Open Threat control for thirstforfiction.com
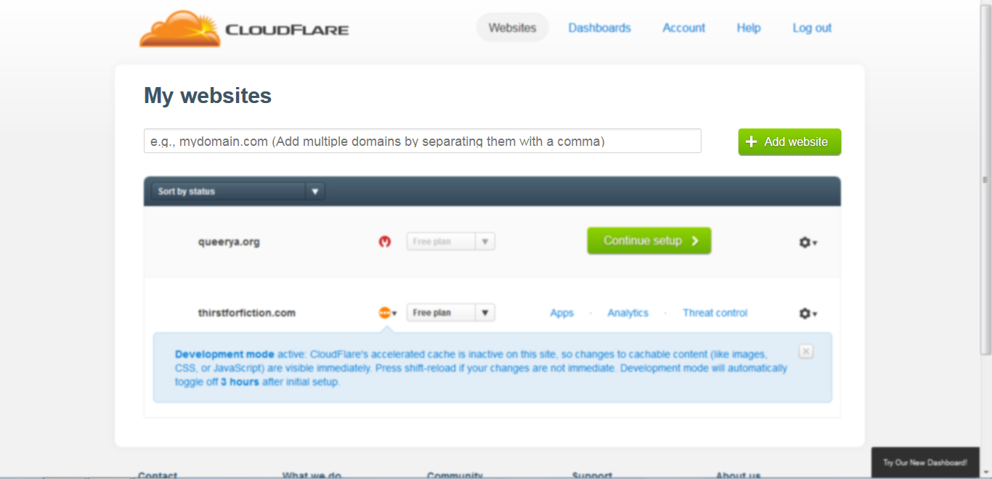The width and height of the screenshot is (992, 479). click(715, 313)
